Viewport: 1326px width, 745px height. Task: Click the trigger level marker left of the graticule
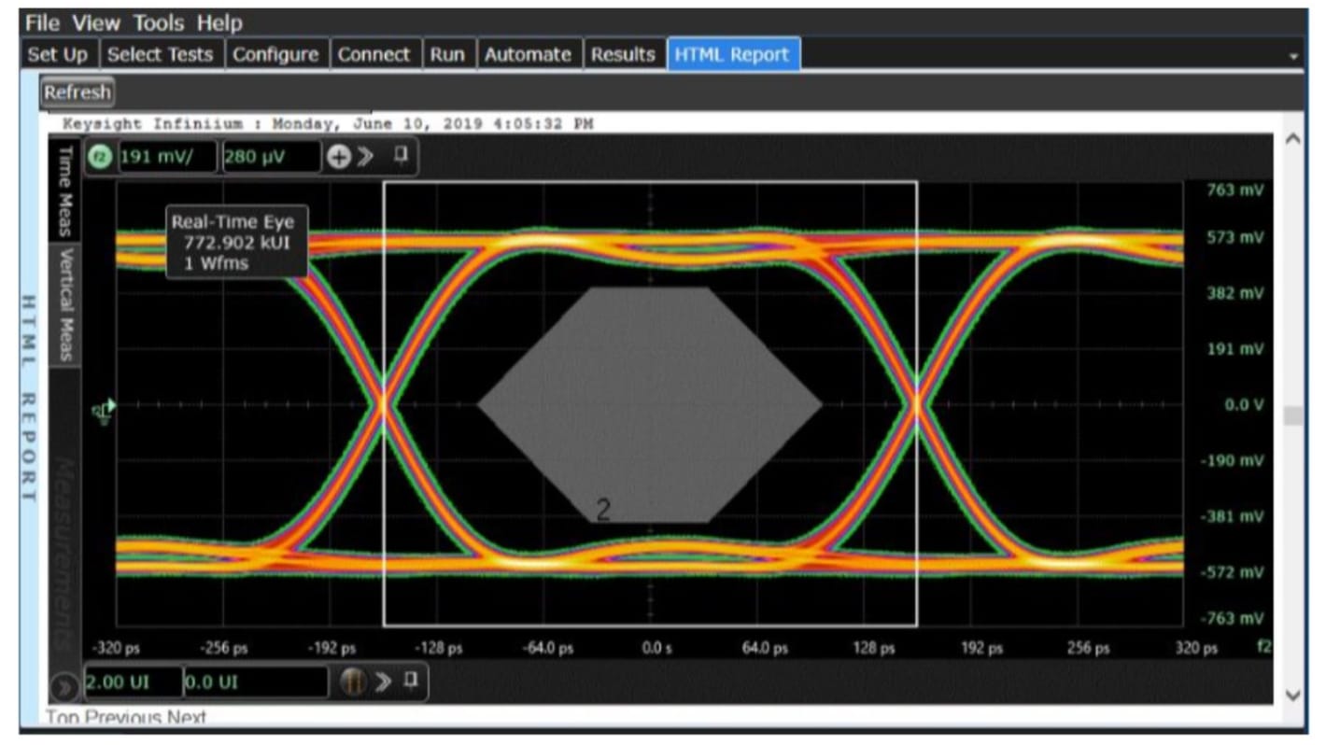103,408
